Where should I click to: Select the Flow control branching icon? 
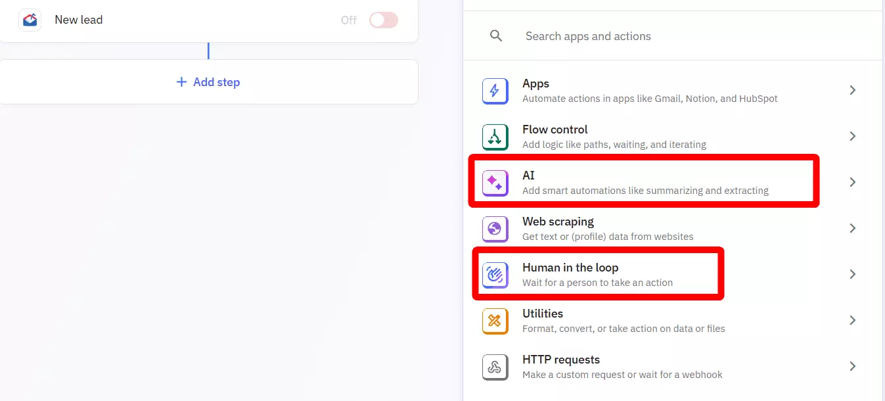click(x=495, y=136)
